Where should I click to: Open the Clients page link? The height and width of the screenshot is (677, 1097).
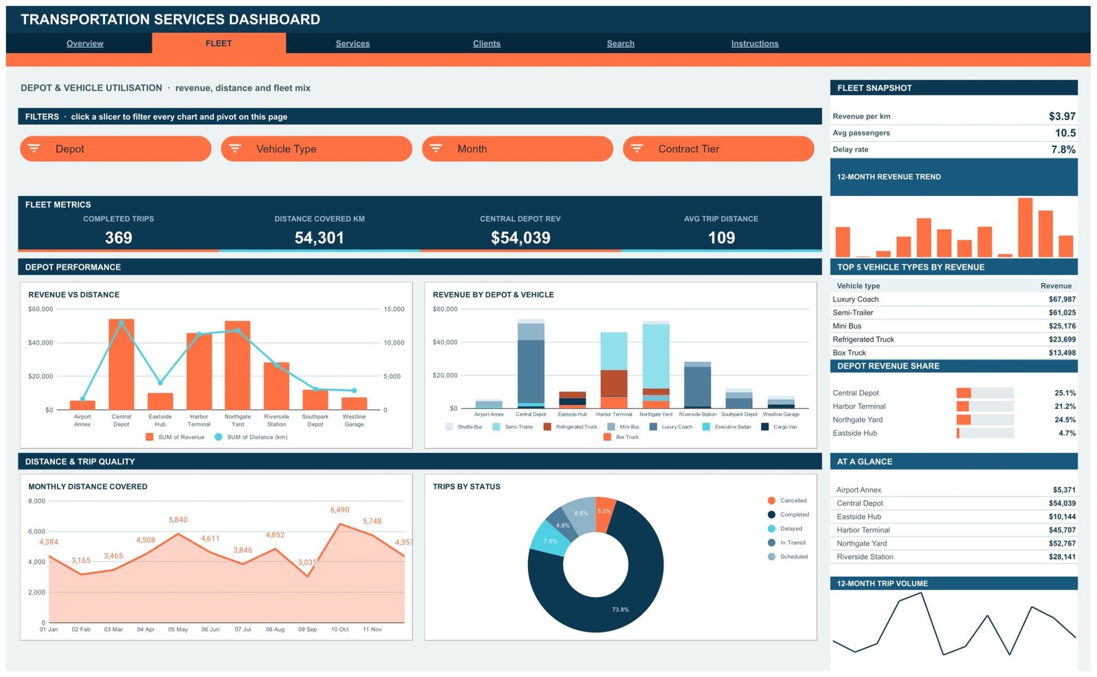(487, 43)
